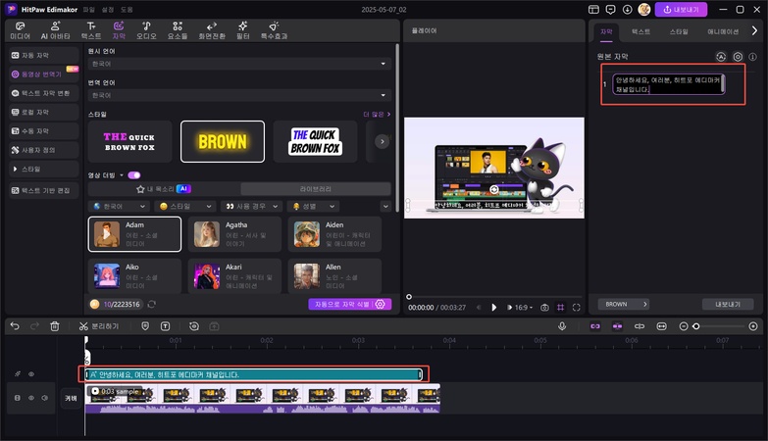This screenshot has width=768, height=441.
Task: Click the undo arrow in timeline toolbar
Action: pyautogui.click(x=15, y=325)
